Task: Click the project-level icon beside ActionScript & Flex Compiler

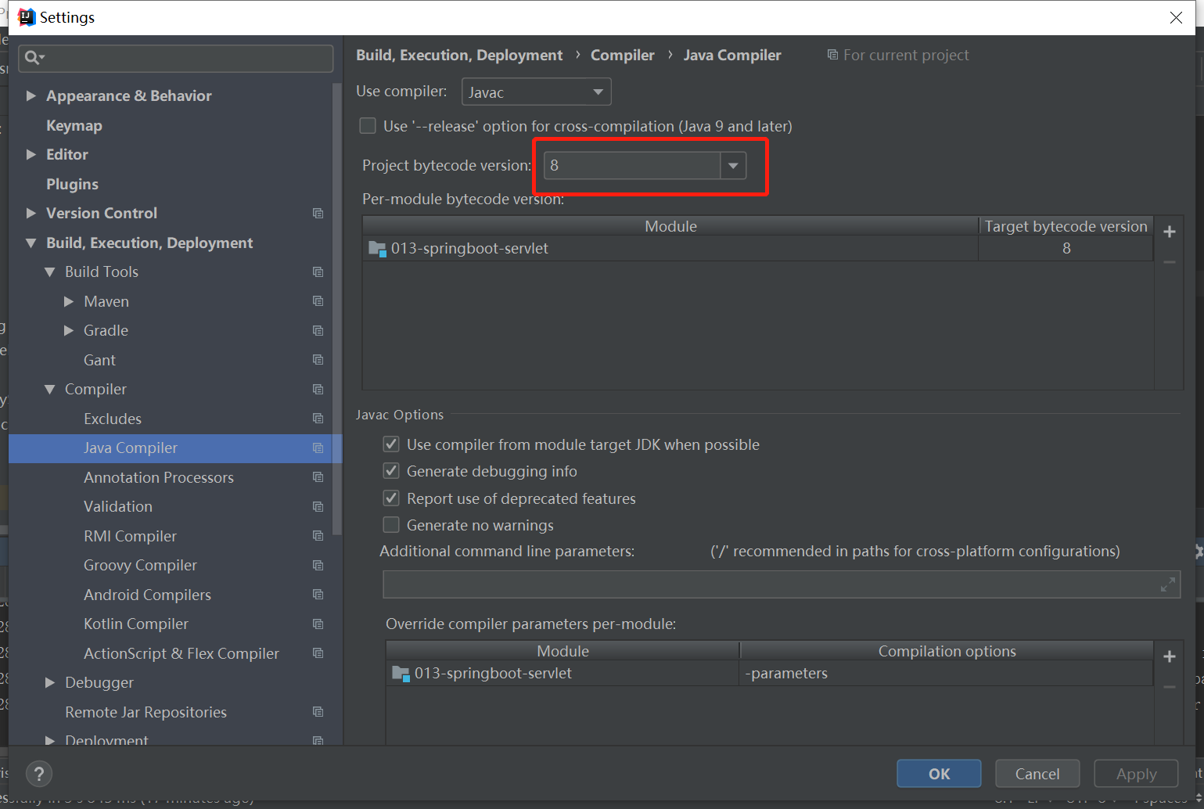Action: 318,653
